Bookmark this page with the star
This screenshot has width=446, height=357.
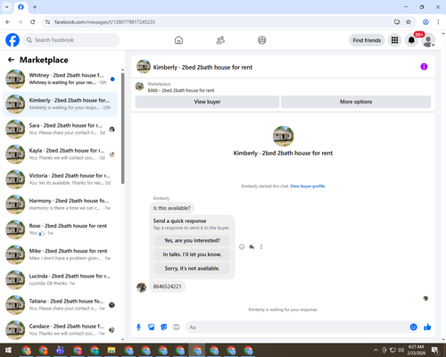(409, 21)
